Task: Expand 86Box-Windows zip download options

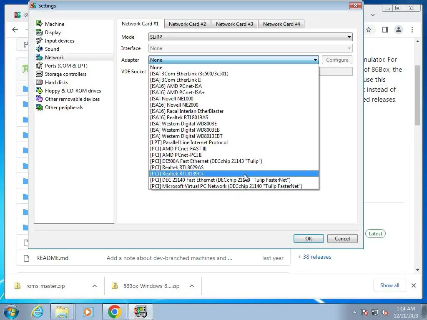Action: point(192,286)
